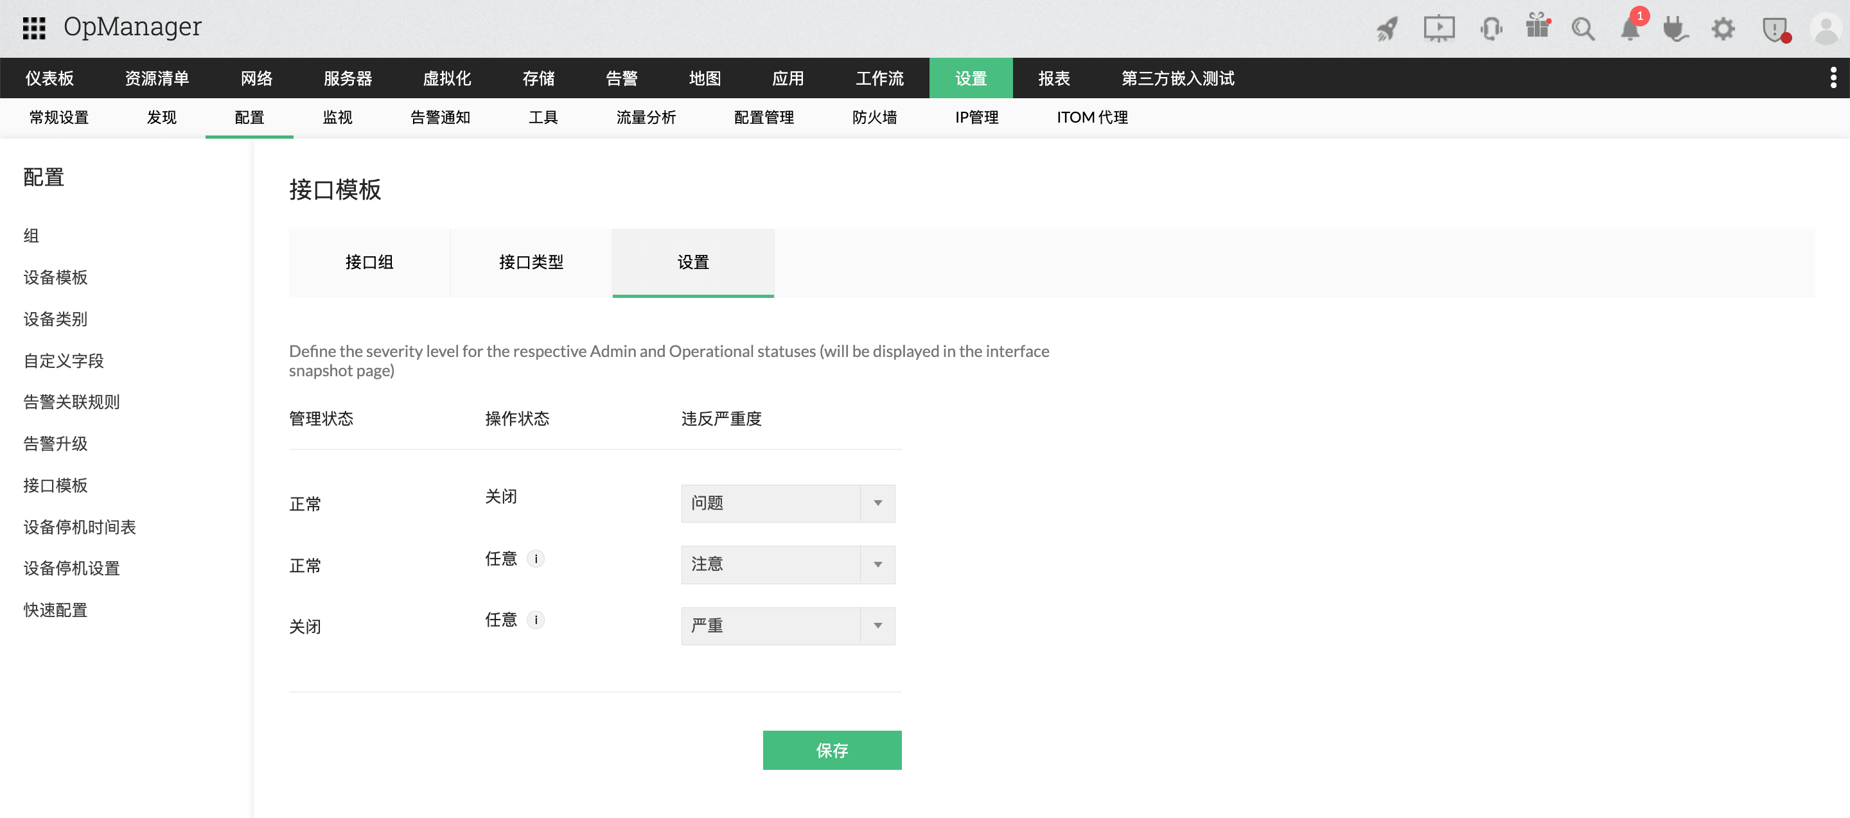
Task: Open the video demo icon in header
Action: [x=1438, y=29]
